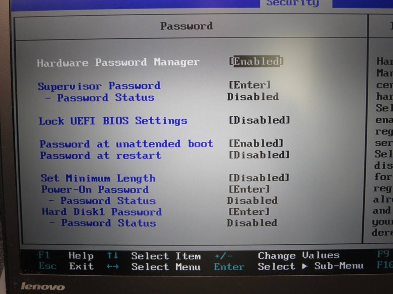
Task: Click the Esc Exit key hint
Action: point(66,266)
